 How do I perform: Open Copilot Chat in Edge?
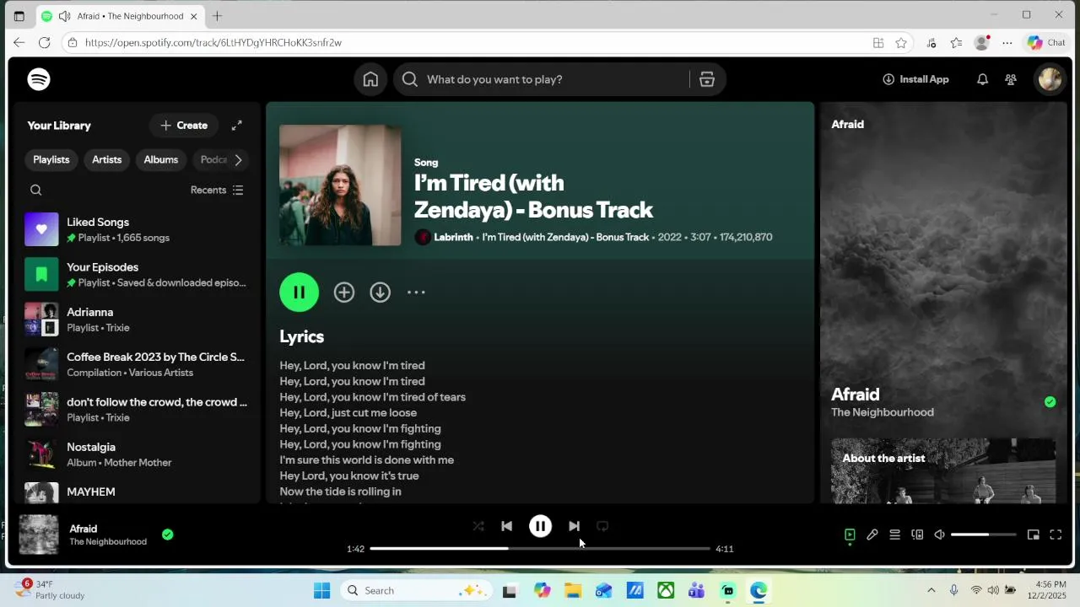coord(1047,43)
